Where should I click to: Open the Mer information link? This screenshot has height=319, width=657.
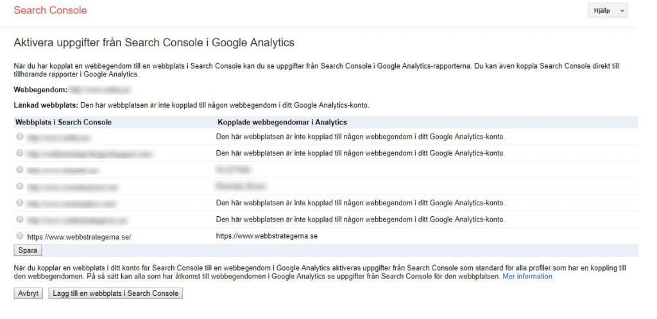pos(527,277)
